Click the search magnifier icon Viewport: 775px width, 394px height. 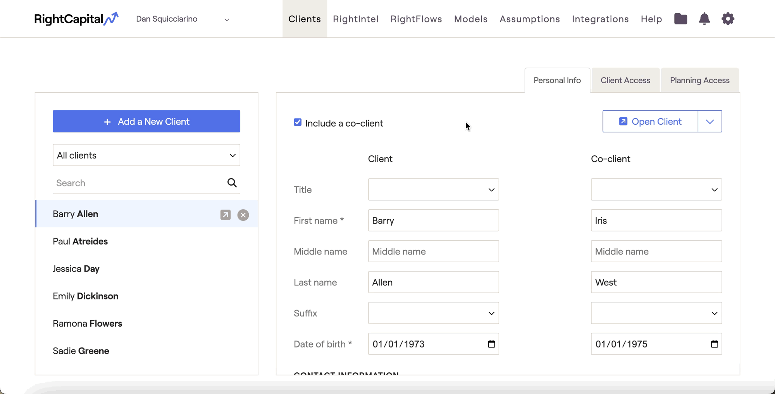point(232,183)
